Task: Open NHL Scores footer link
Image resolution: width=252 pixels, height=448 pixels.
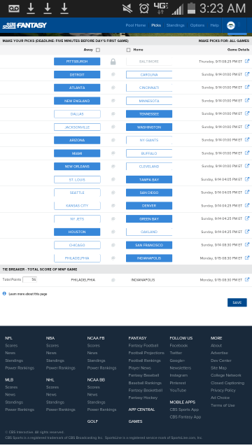Action: [x=52, y=387]
